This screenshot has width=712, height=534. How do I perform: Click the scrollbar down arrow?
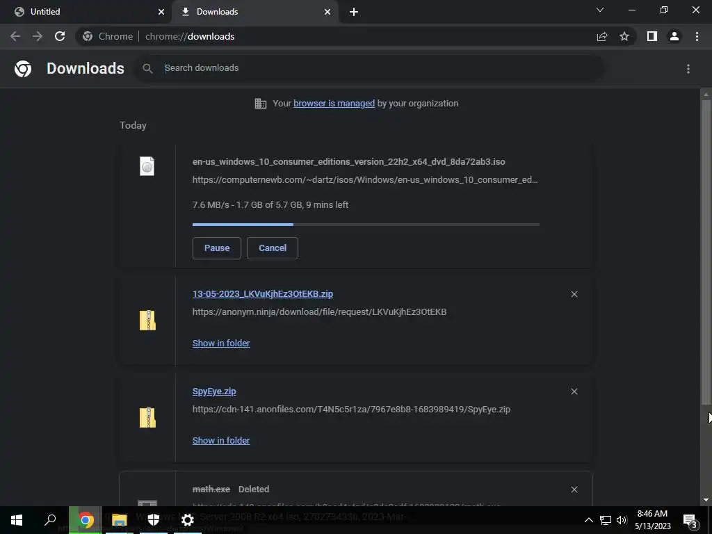coord(706,501)
